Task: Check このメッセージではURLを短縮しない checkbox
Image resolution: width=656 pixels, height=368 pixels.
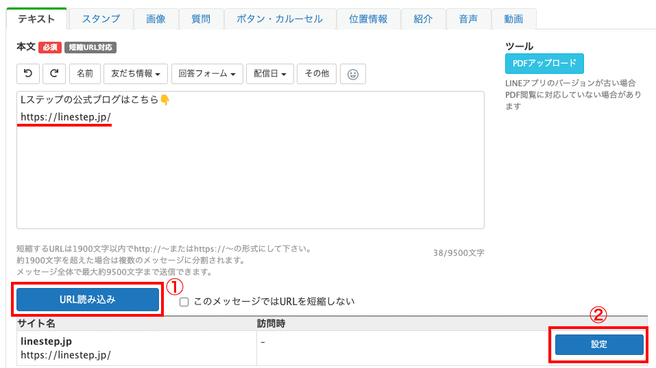Action: pyautogui.click(x=184, y=302)
